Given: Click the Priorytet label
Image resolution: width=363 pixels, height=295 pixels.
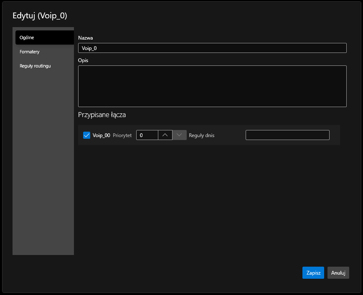Looking at the screenshot, I should (122, 135).
